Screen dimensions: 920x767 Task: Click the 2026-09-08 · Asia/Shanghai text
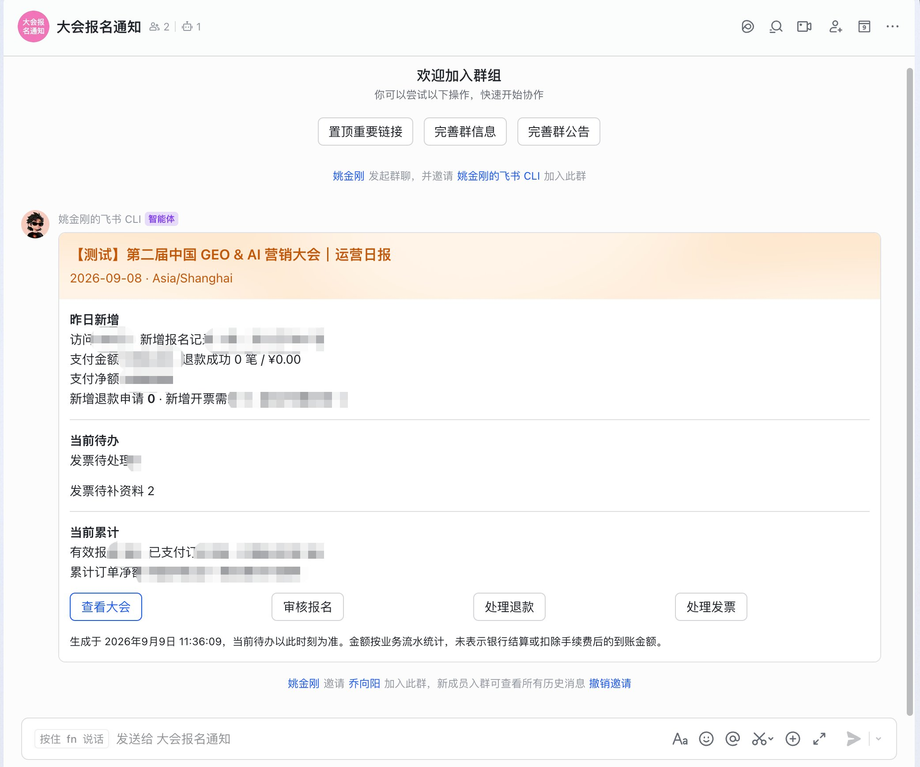coord(151,278)
